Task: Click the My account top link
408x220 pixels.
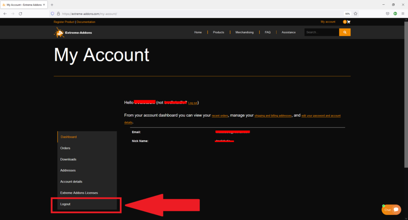Action: point(328,22)
